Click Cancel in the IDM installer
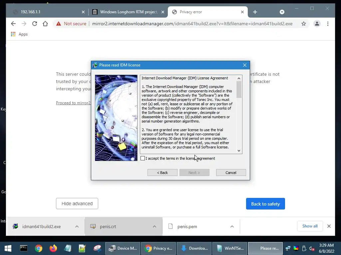Viewport: 341px width, 255px height. (231, 173)
